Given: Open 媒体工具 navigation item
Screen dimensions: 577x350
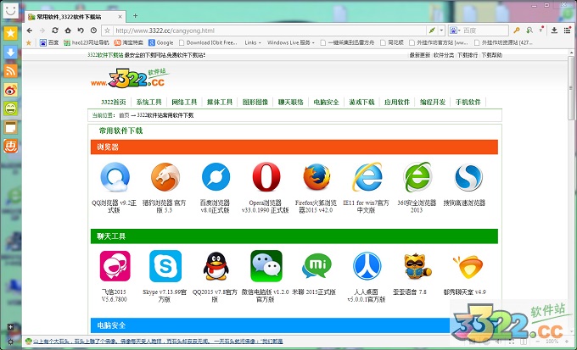Looking at the screenshot, I should tap(220, 103).
